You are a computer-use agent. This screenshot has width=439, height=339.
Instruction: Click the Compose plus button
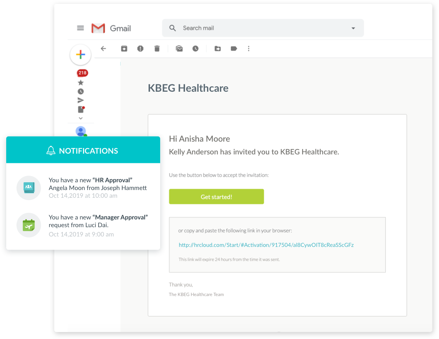[x=80, y=55]
